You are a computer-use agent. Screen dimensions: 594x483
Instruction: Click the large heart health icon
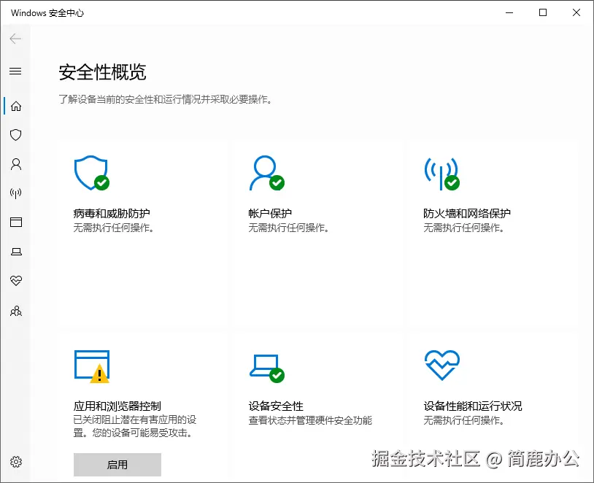(442, 366)
